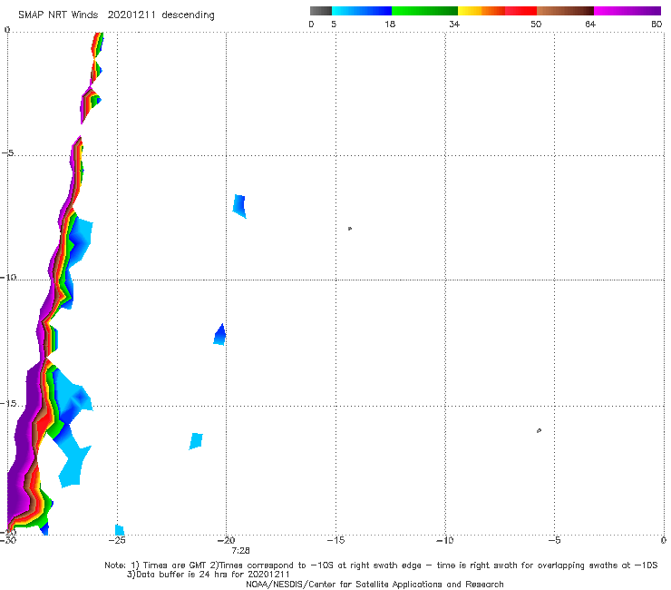The width and height of the screenshot is (671, 590).
Task: Click the '-15' longitude label on bottom axis
Action: coord(335,540)
